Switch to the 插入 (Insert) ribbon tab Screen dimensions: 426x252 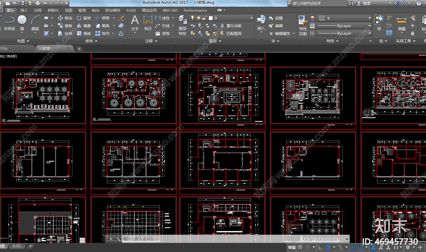(24, 10)
